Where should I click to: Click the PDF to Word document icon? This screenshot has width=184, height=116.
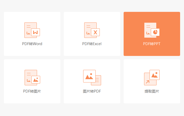(x=32, y=30)
